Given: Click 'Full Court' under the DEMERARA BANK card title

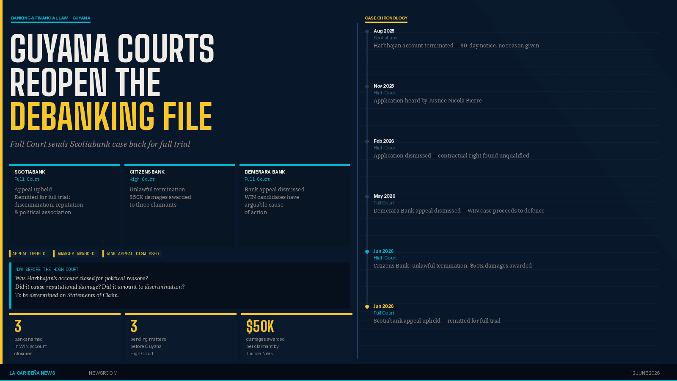Looking at the screenshot, I should 257,179.
